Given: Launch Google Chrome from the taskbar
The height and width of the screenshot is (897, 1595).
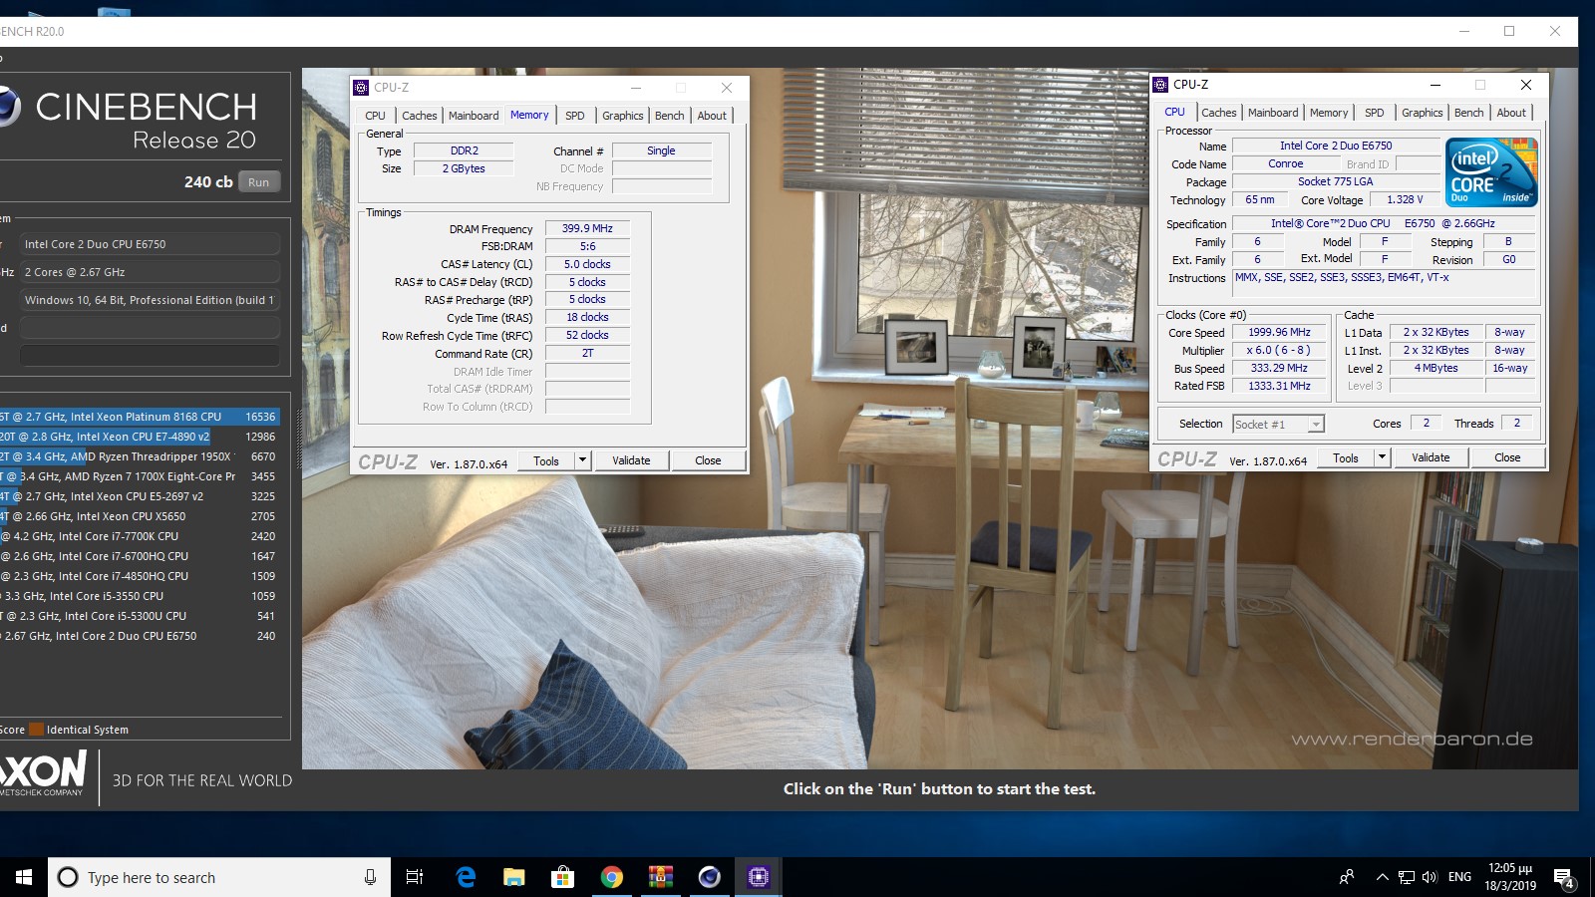Looking at the screenshot, I should point(611,877).
